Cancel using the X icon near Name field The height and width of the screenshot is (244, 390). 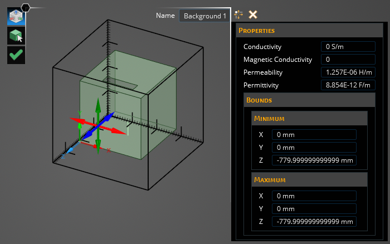click(253, 14)
